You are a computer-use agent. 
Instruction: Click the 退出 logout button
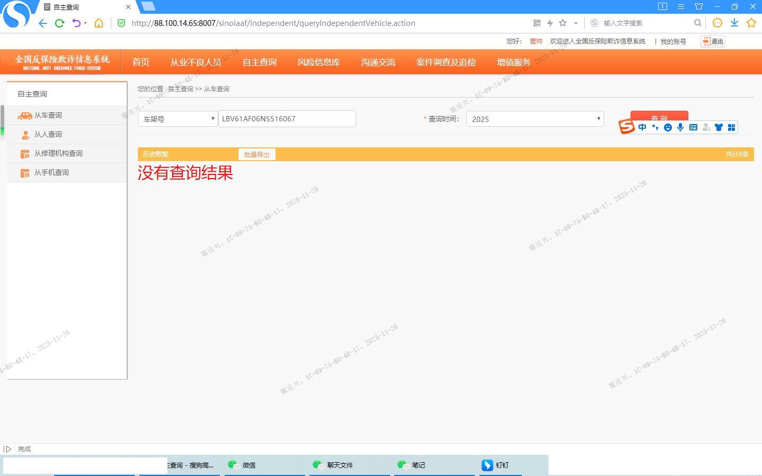coord(712,41)
